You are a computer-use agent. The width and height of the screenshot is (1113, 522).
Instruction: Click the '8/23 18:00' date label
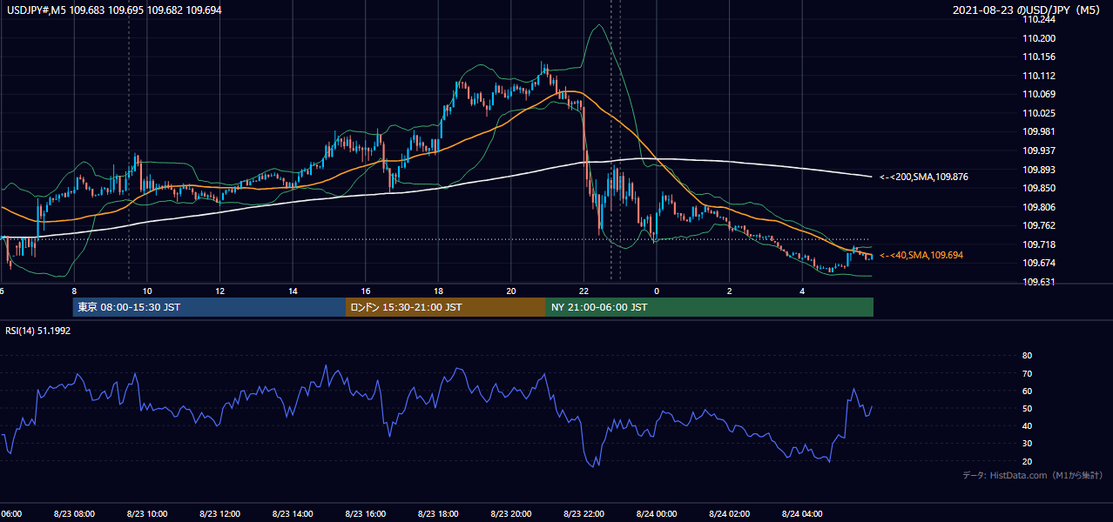(x=439, y=514)
